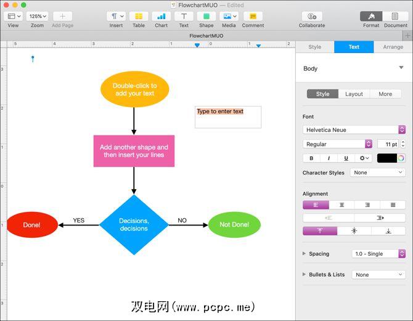Click the Add Page toolbar button
This screenshot has width=413, height=321.
62,16
